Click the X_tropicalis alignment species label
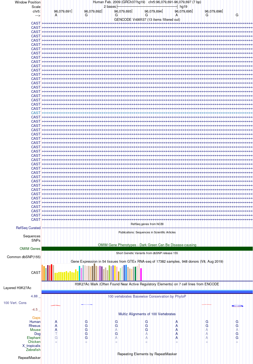The image size is (253, 364). tap(31, 346)
